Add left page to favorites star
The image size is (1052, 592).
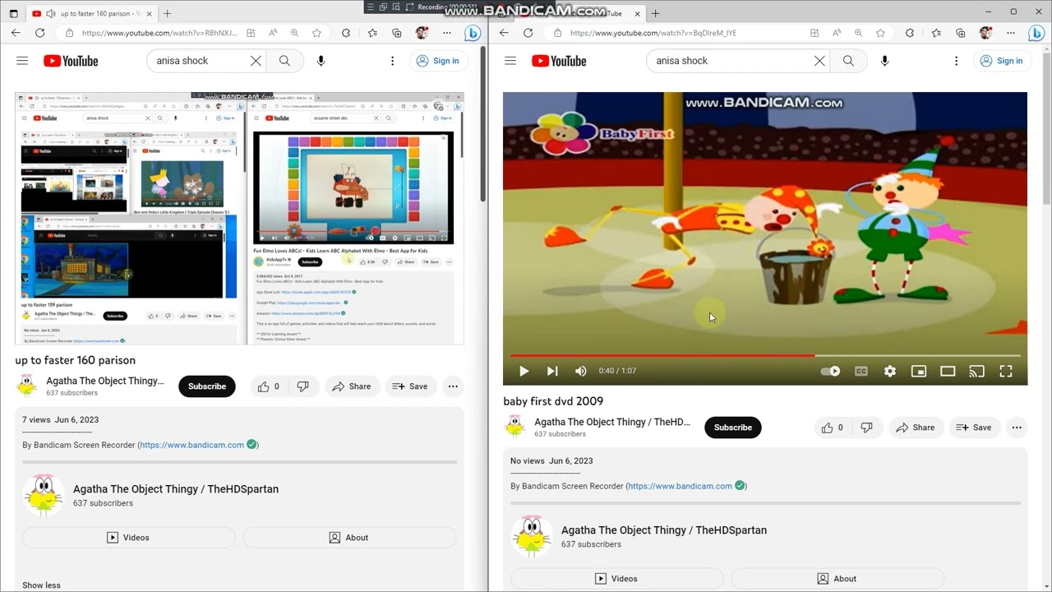tap(316, 33)
